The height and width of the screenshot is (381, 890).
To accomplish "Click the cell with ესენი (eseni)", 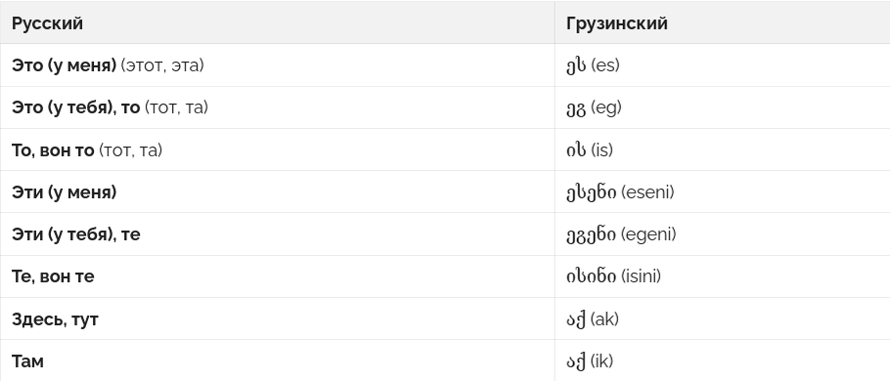I will coord(722,192).
